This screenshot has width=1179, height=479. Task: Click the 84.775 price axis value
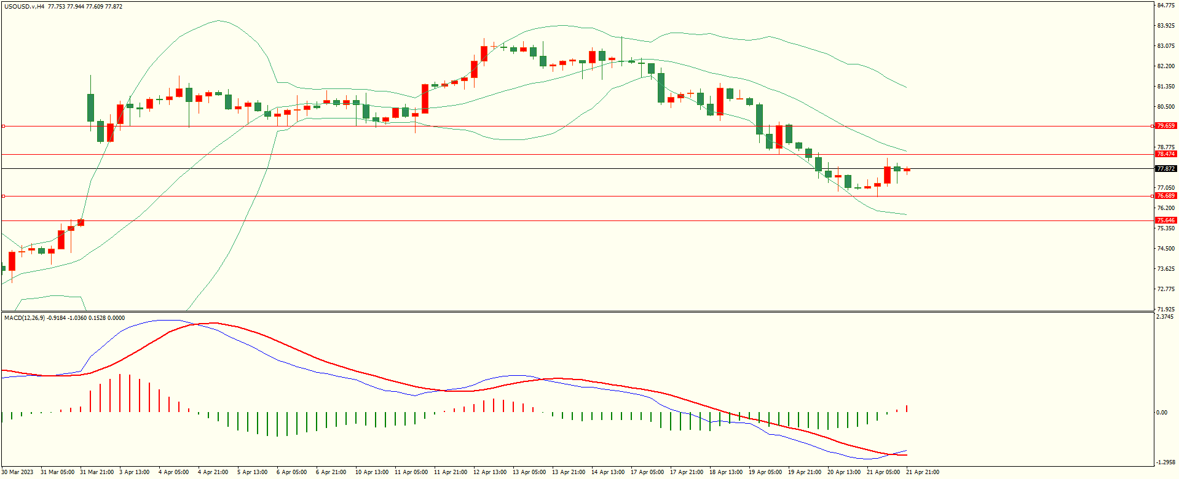point(1166,6)
